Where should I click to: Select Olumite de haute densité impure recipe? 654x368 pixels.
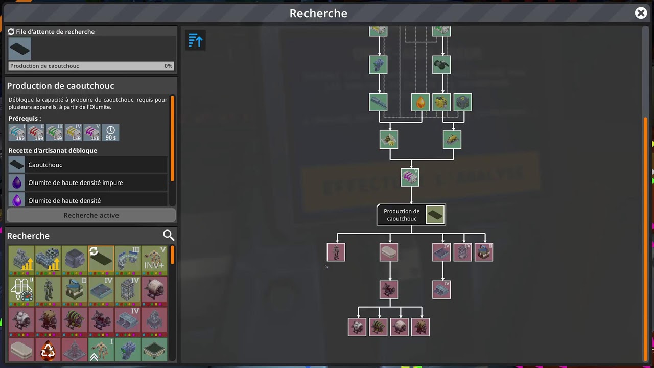tap(88, 182)
